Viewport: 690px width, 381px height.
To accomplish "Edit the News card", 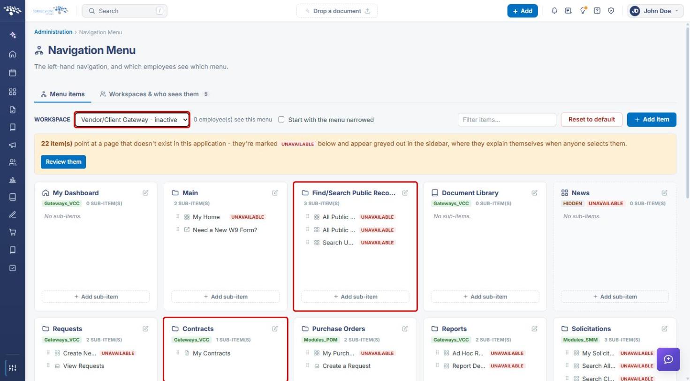I will (x=664, y=193).
